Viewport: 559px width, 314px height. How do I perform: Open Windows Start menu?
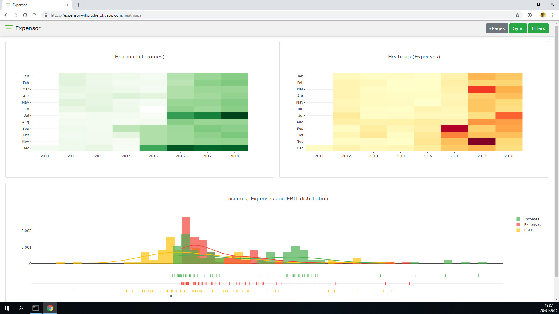7,308
